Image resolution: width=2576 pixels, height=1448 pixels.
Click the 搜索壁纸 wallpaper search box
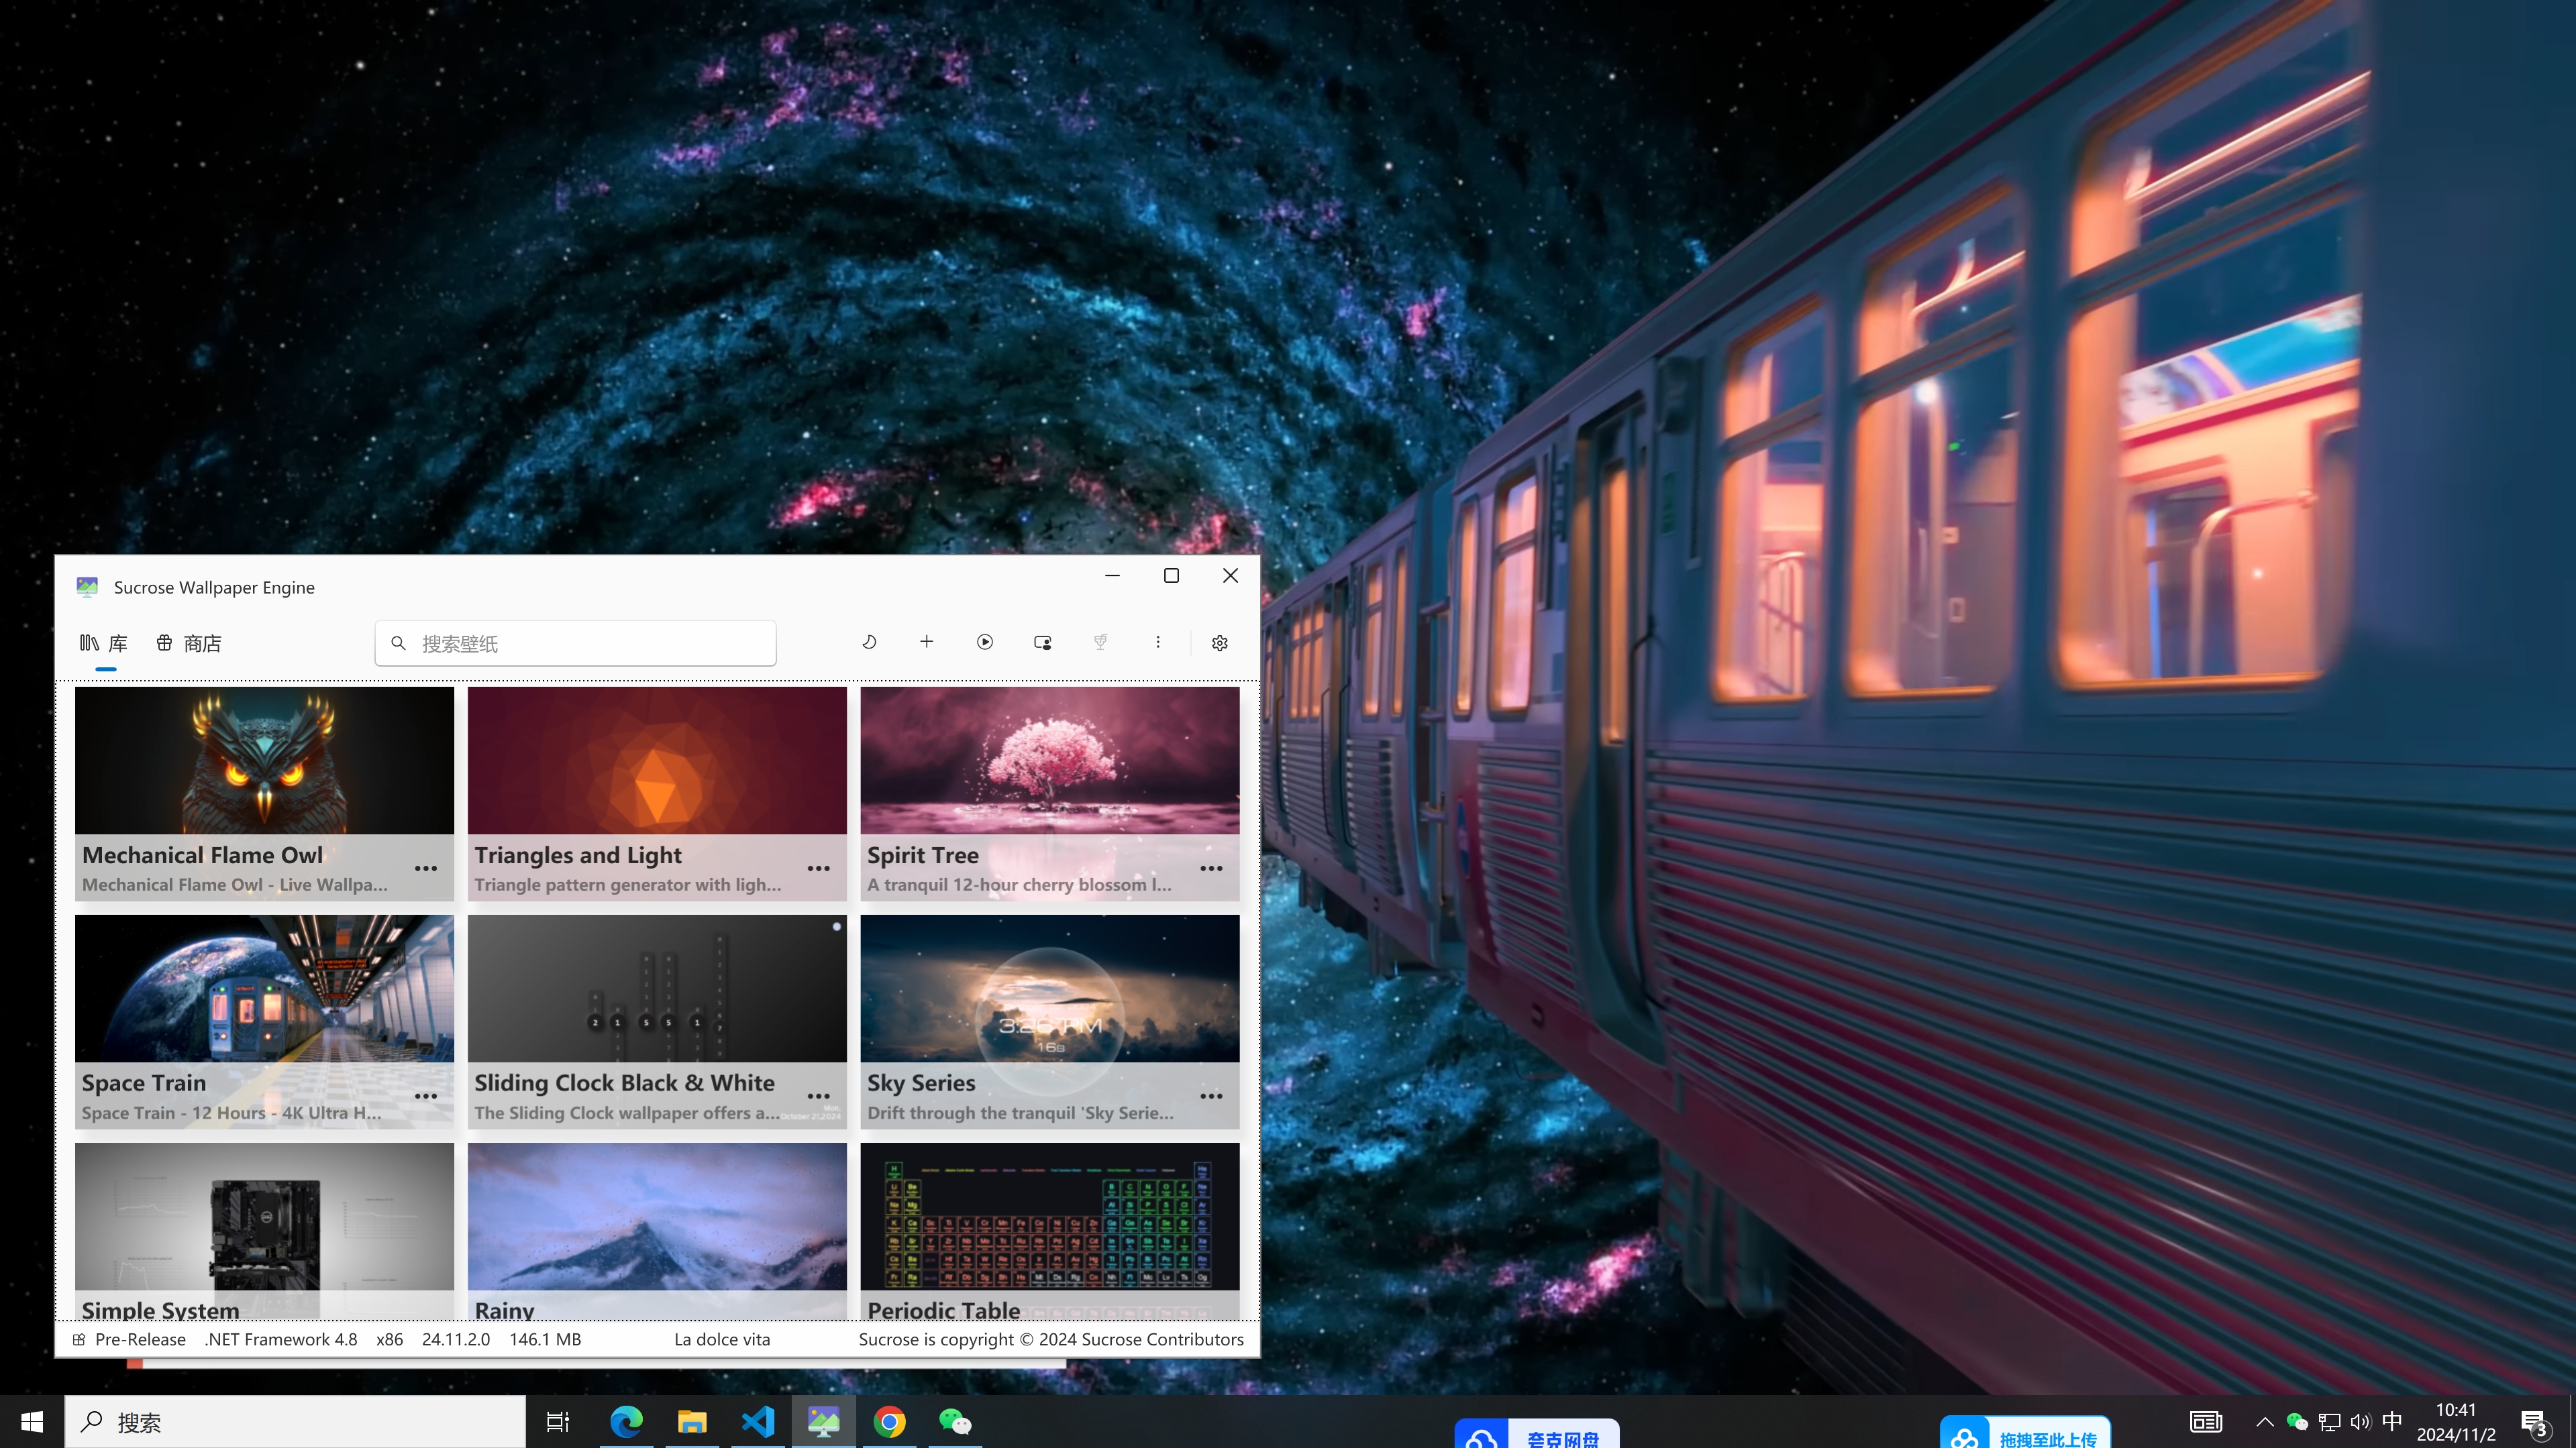(576, 644)
